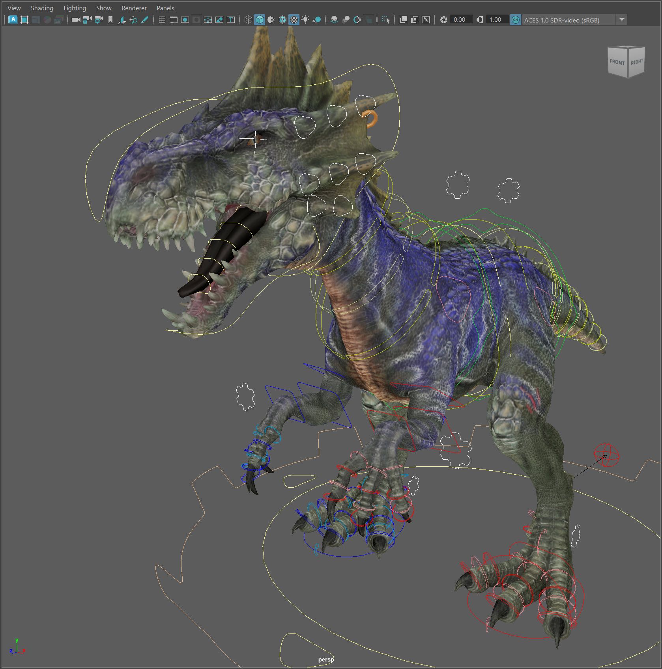Toggle X-Ray Joints icon
Viewport: 662px width, 669px height.
pyautogui.click(x=426, y=19)
